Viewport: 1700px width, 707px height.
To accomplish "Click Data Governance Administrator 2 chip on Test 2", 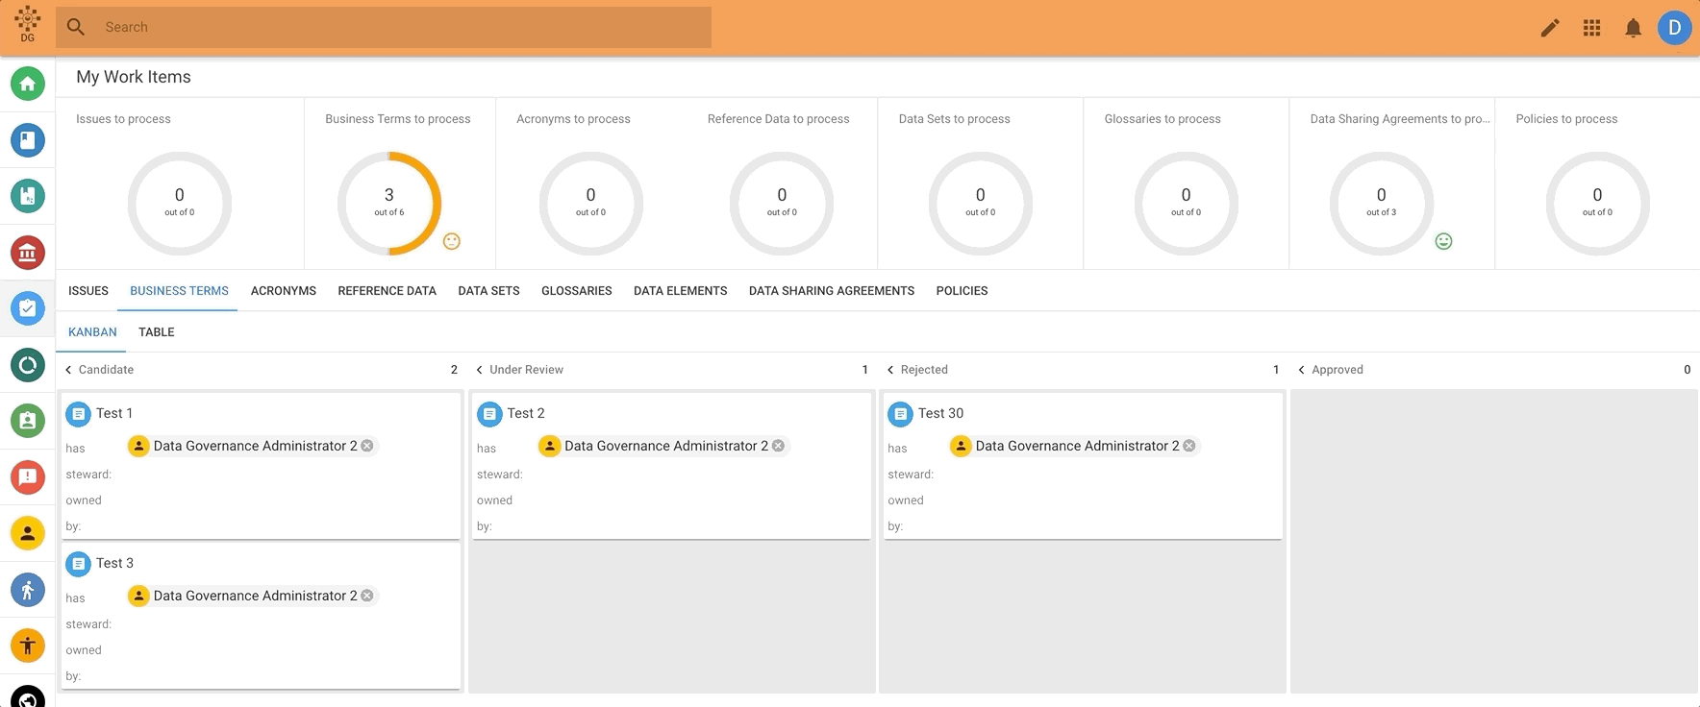I will tap(663, 446).
